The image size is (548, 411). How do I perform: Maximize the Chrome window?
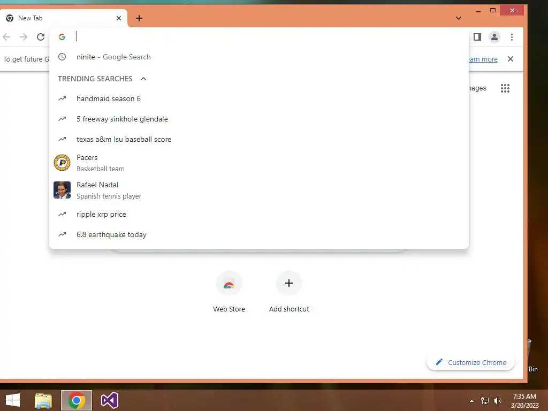pos(493,11)
